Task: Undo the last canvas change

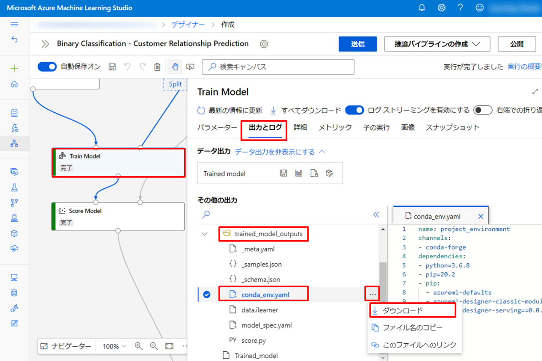Action: 127,67
